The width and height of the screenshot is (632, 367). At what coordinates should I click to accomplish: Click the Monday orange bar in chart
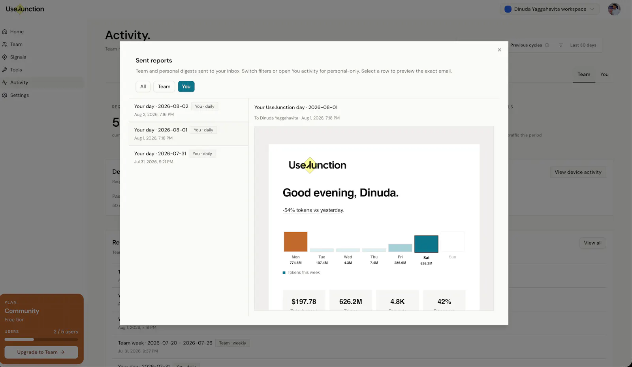click(295, 242)
